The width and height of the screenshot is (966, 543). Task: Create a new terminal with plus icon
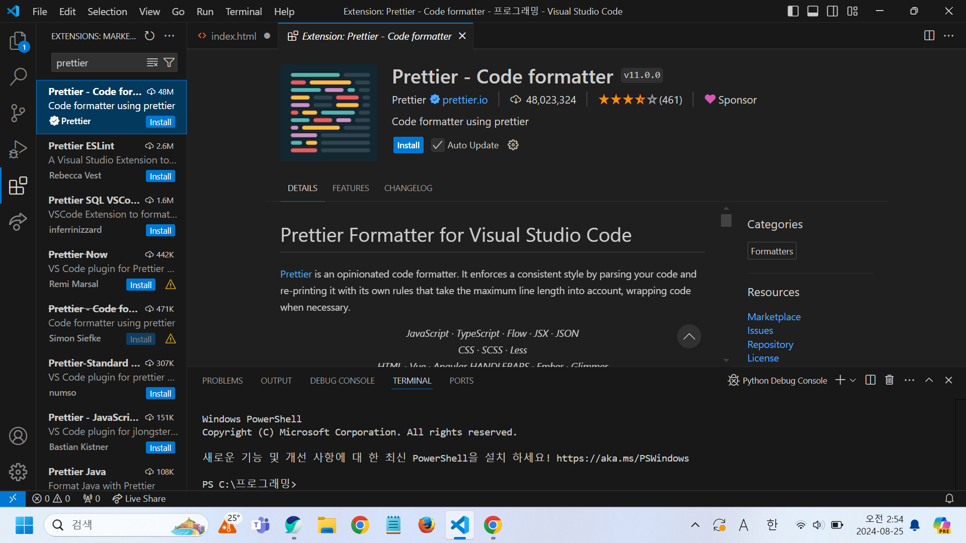(840, 380)
